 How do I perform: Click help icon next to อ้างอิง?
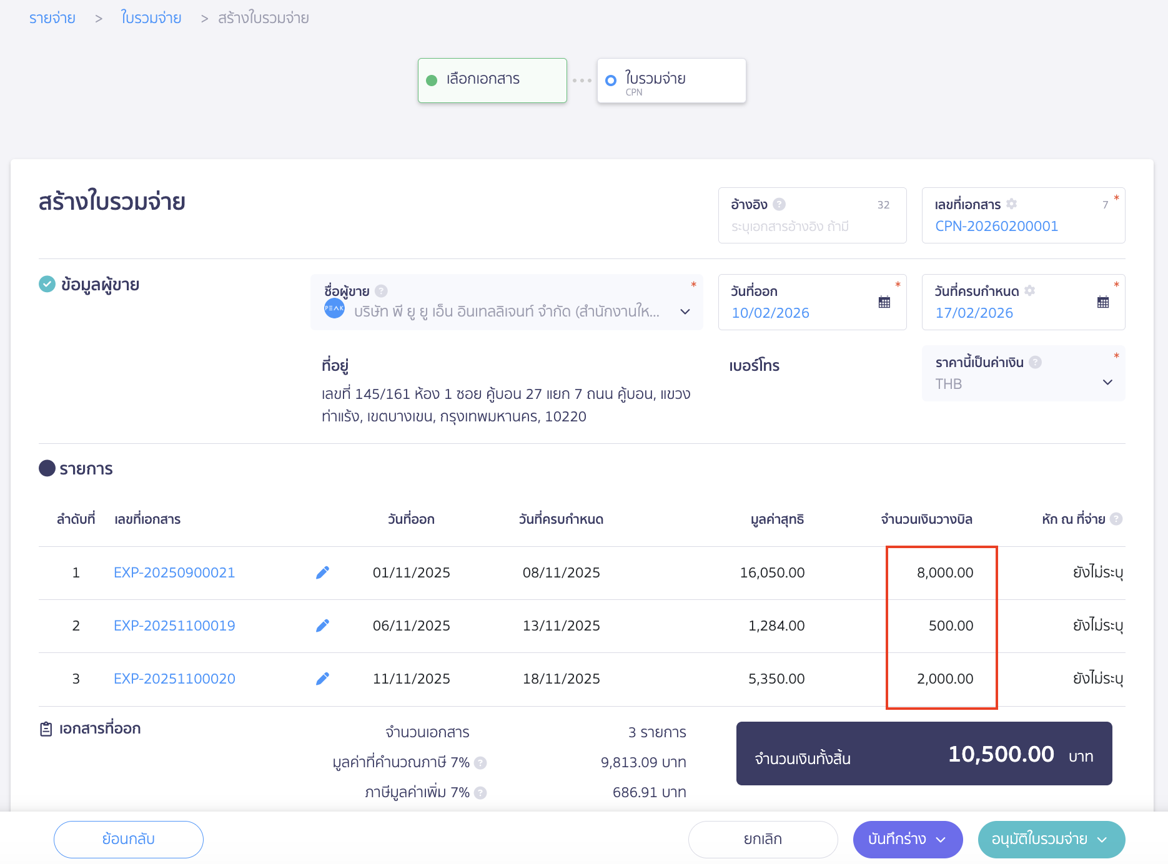[x=779, y=204]
